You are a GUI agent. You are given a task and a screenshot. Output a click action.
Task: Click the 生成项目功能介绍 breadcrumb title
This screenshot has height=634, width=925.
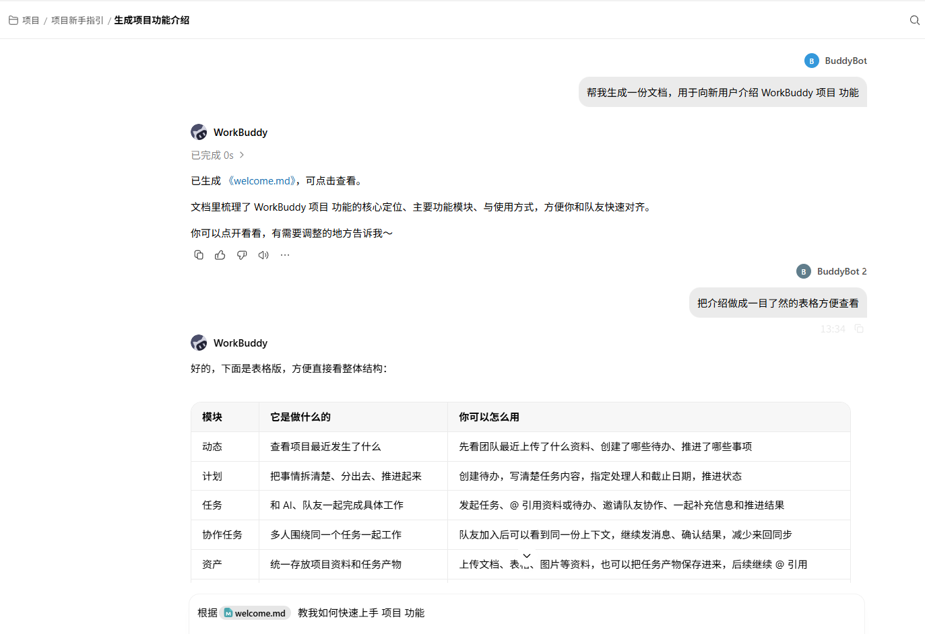click(152, 20)
